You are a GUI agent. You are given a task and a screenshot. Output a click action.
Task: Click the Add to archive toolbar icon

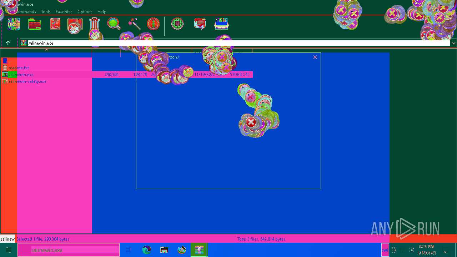pos(14,24)
